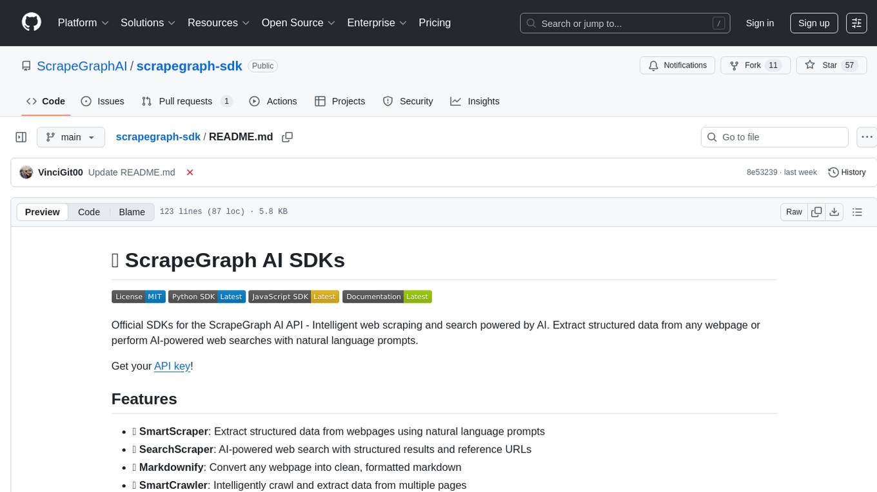Expand the Resources menu

219,23
